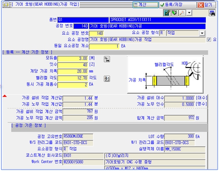Click the 기어호빙기 CNC 수평 중형 field

(x=155, y=162)
